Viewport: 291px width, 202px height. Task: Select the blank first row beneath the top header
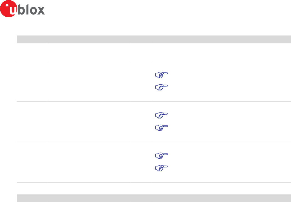pyautogui.click(x=154, y=52)
